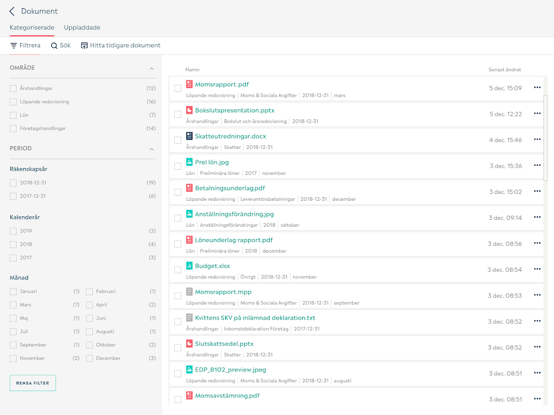Check the Oktober month filter
This screenshot has height=415, width=554.
89,345
